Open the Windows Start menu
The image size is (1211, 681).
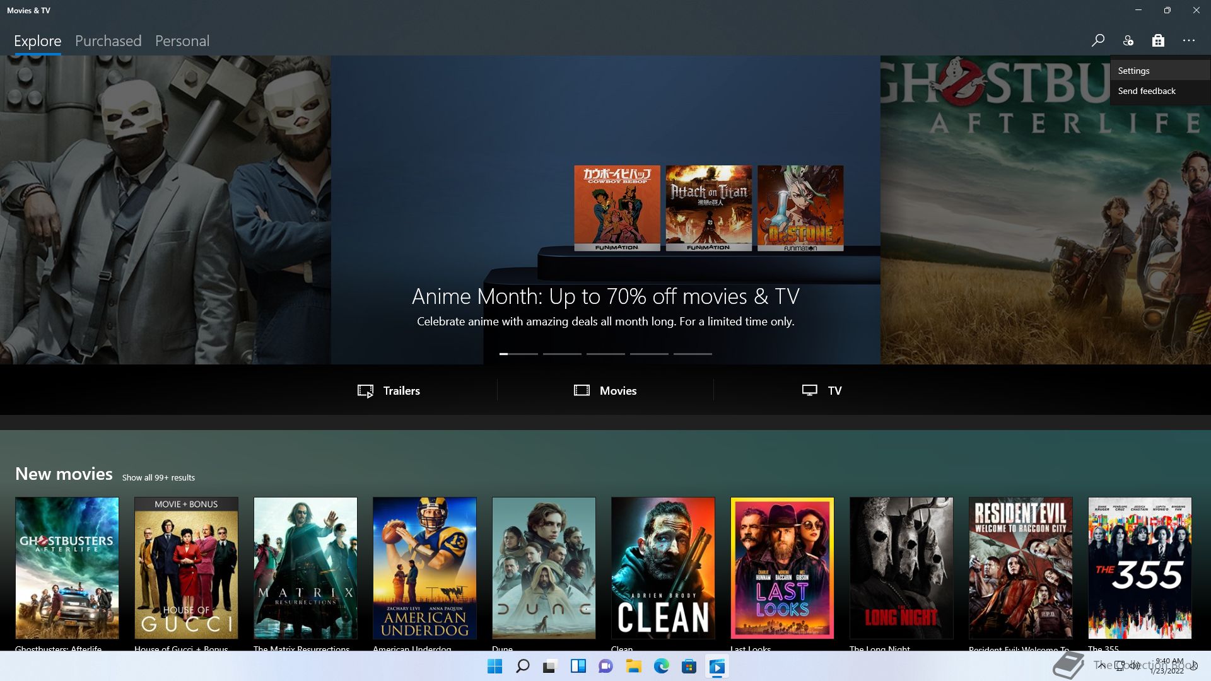(495, 666)
